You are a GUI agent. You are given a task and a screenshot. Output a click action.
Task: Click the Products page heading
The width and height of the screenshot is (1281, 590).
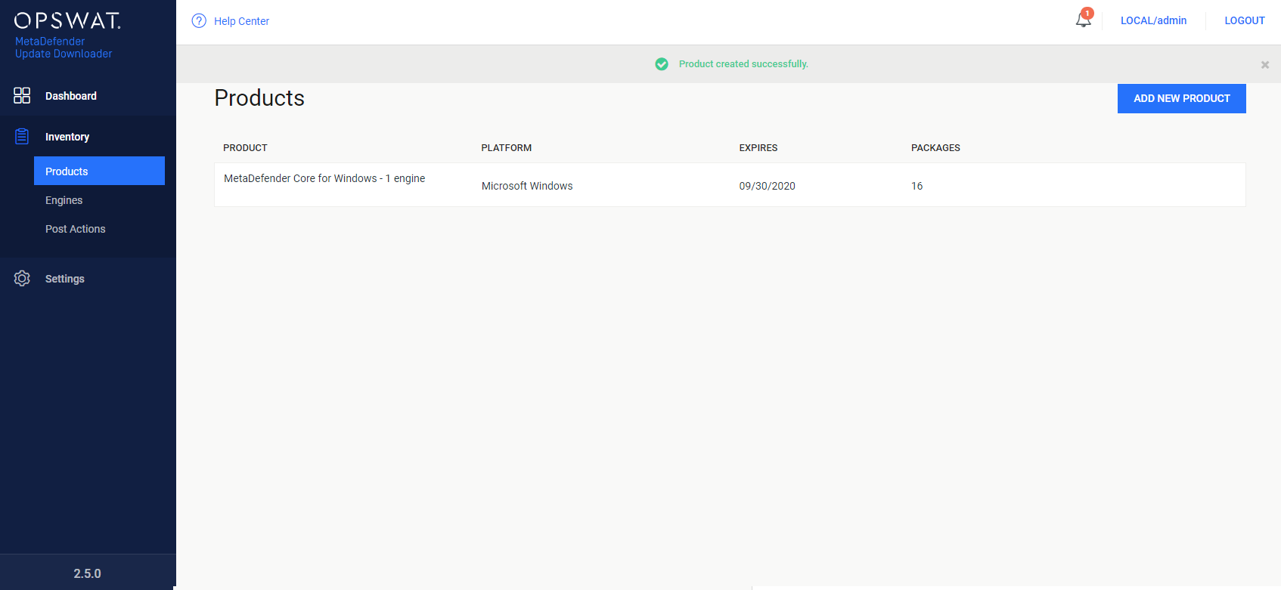tap(259, 98)
